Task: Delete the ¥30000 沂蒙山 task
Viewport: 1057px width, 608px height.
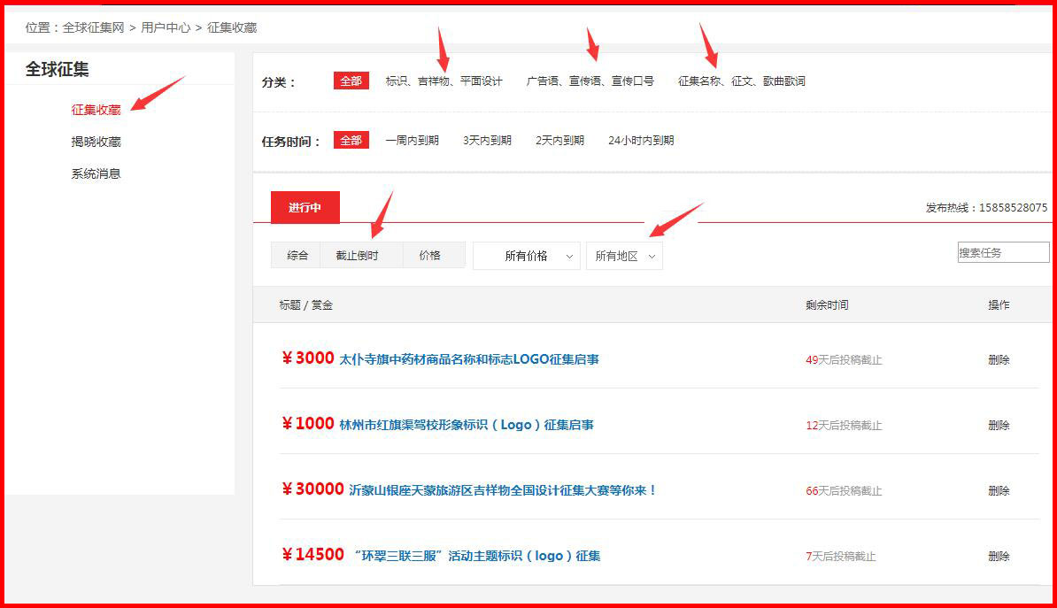Action: click(999, 490)
